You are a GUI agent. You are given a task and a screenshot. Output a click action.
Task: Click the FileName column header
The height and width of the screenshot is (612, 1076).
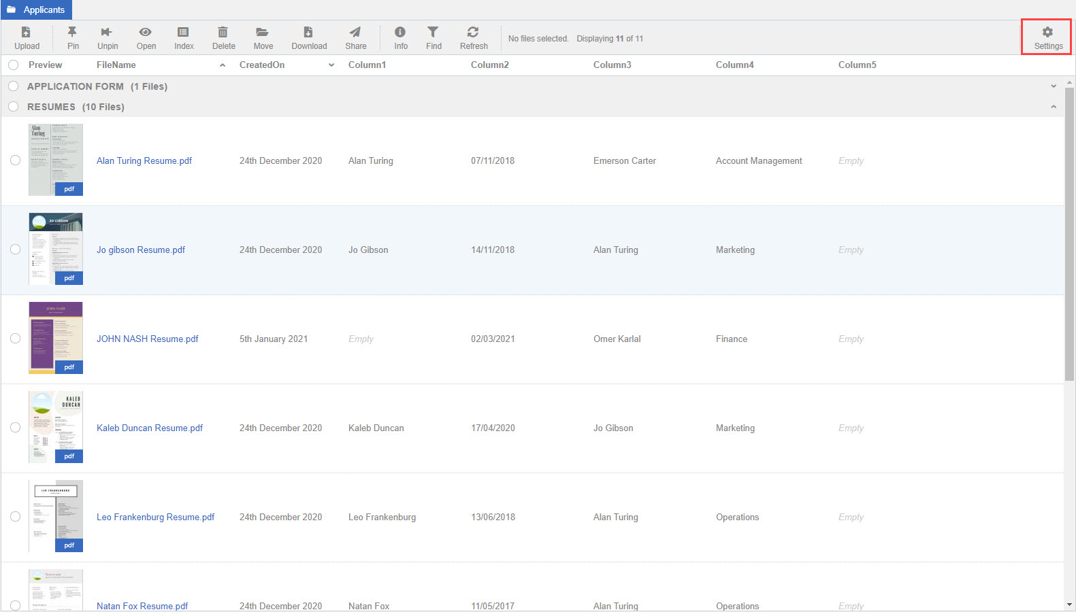(x=116, y=65)
